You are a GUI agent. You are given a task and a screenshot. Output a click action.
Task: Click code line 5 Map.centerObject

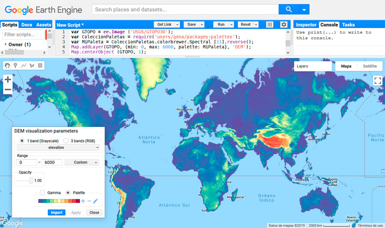click(109, 52)
